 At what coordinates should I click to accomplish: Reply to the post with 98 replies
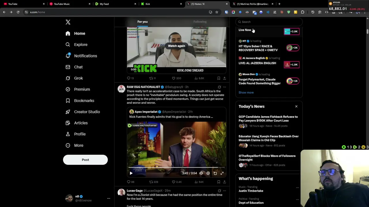[131, 182]
